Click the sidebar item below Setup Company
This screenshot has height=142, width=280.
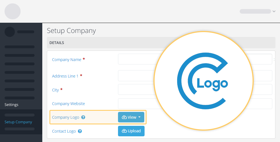coord(19,129)
